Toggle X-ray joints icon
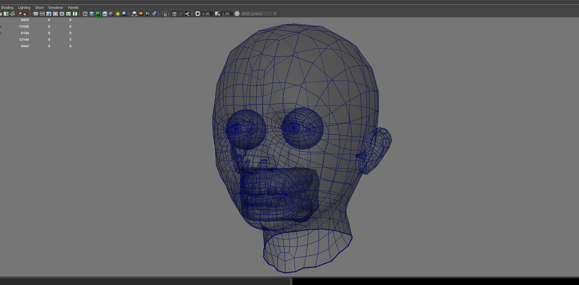 [x=187, y=14]
